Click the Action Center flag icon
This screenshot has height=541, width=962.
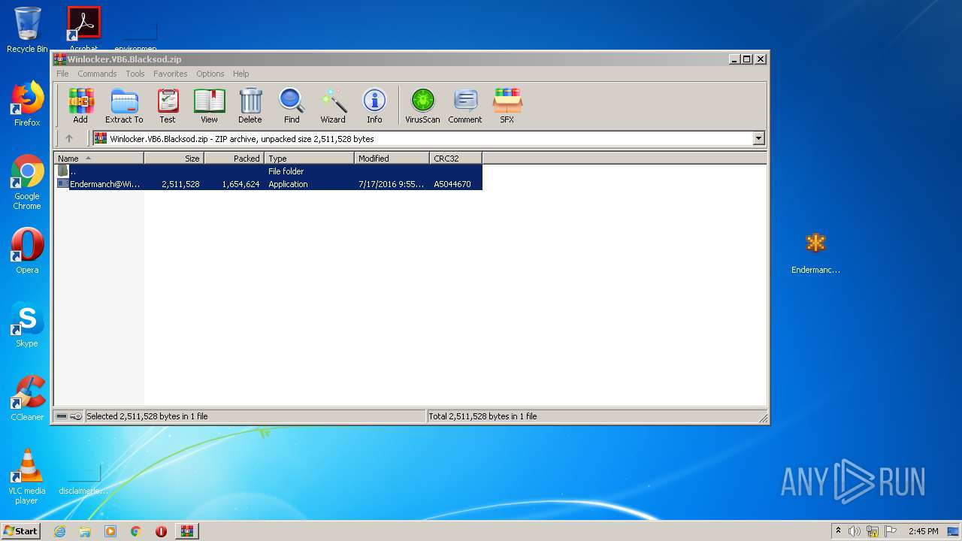(891, 531)
